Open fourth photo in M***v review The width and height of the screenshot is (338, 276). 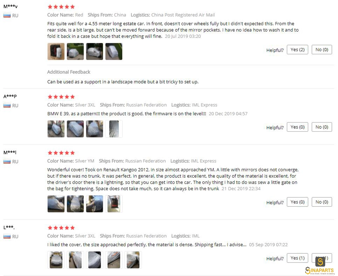114,51
